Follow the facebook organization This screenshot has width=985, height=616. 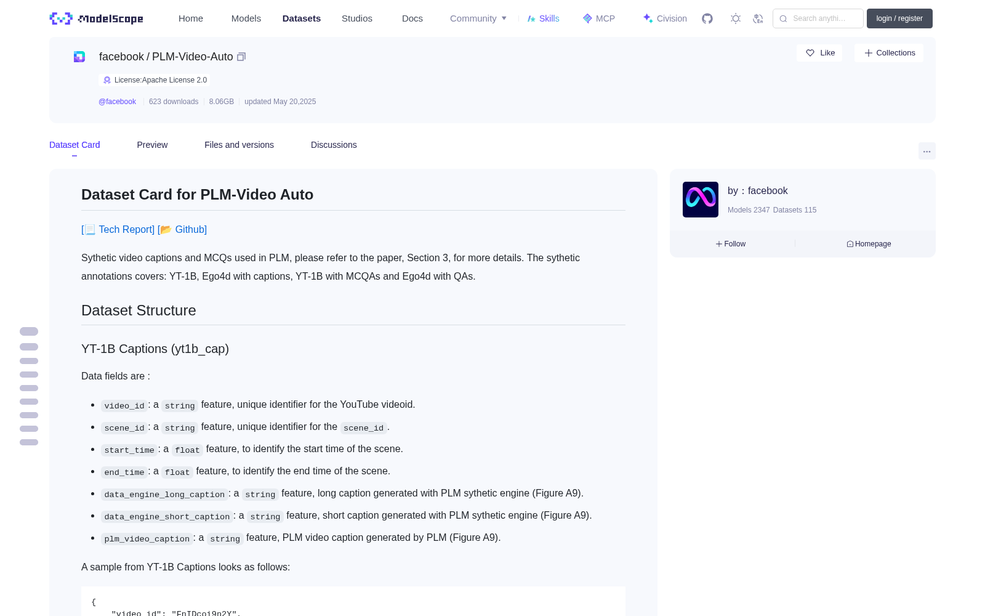point(731,244)
